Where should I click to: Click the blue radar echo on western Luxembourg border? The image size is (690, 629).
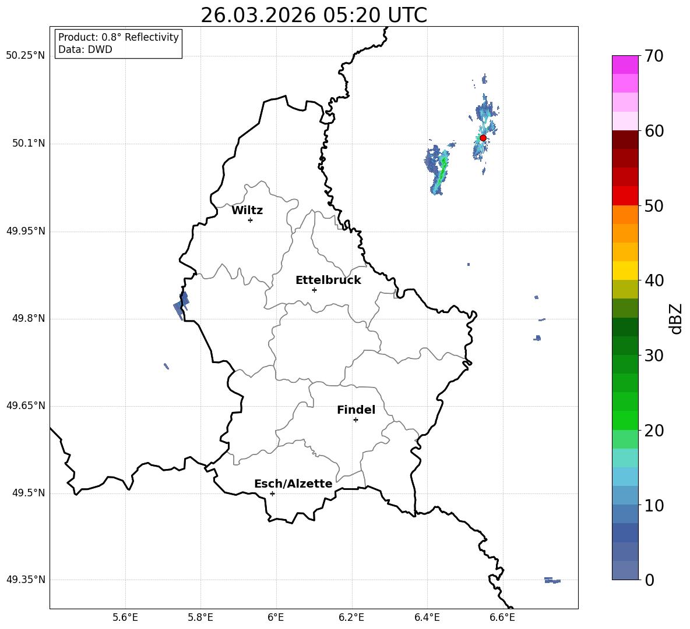tap(181, 304)
